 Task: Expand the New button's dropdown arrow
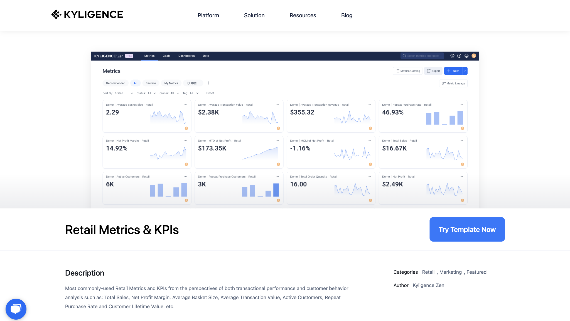[x=464, y=71]
